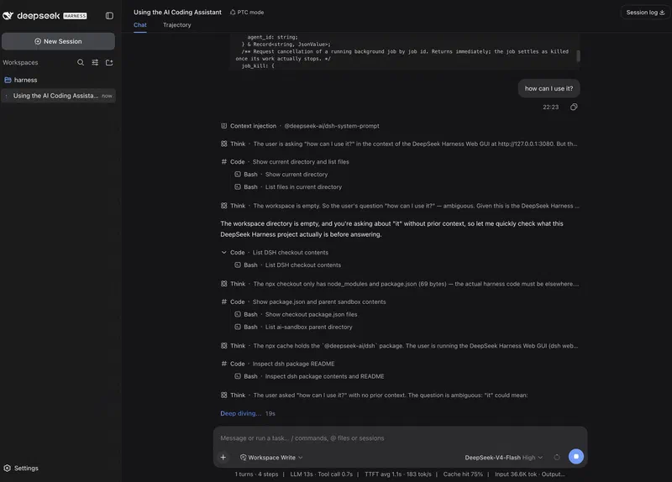The width and height of the screenshot is (672, 482).
Task: Click the code block scrollbar
Action: click(x=578, y=56)
